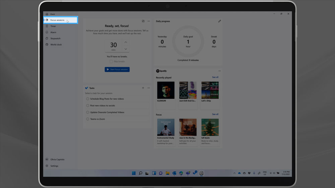Image resolution: width=335 pixels, height=188 pixels.
Task: Mark 'Post new videos to socials' complete
Action: click(x=88, y=106)
